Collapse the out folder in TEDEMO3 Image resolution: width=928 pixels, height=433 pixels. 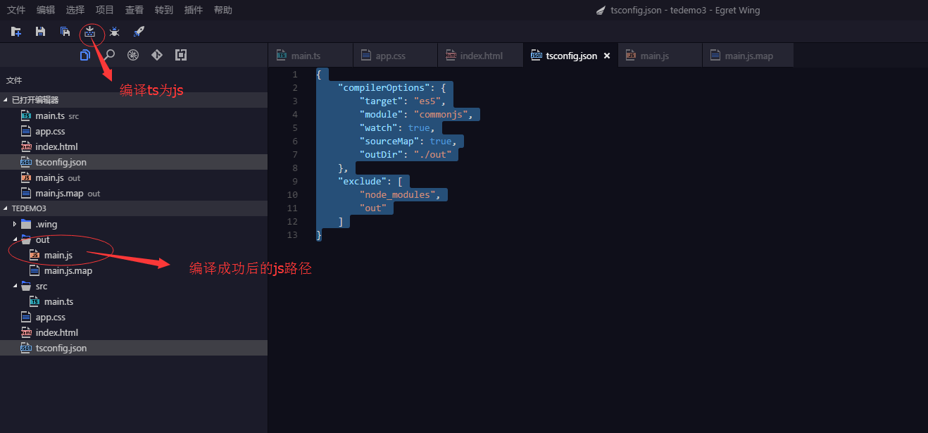click(15, 239)
